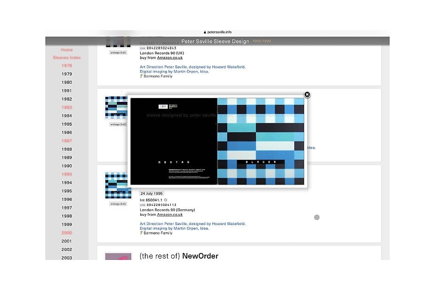435x290 pixels.
Task: Click the sleeve thumbnail in the 24 July 1995 entry
Action: [x=118, y=185]
